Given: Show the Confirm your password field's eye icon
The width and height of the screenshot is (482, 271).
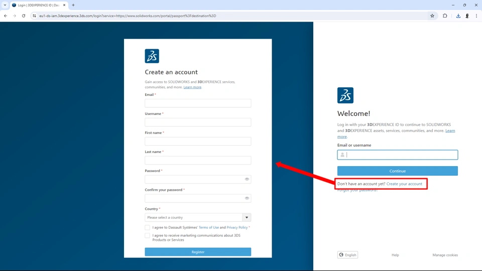Looking at the screenshot, I should click(247, 198).
